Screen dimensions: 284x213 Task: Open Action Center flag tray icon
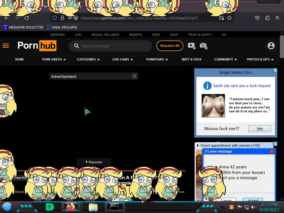(240, 207)
